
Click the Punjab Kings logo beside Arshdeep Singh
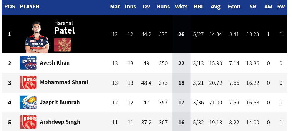coord(28,122)
